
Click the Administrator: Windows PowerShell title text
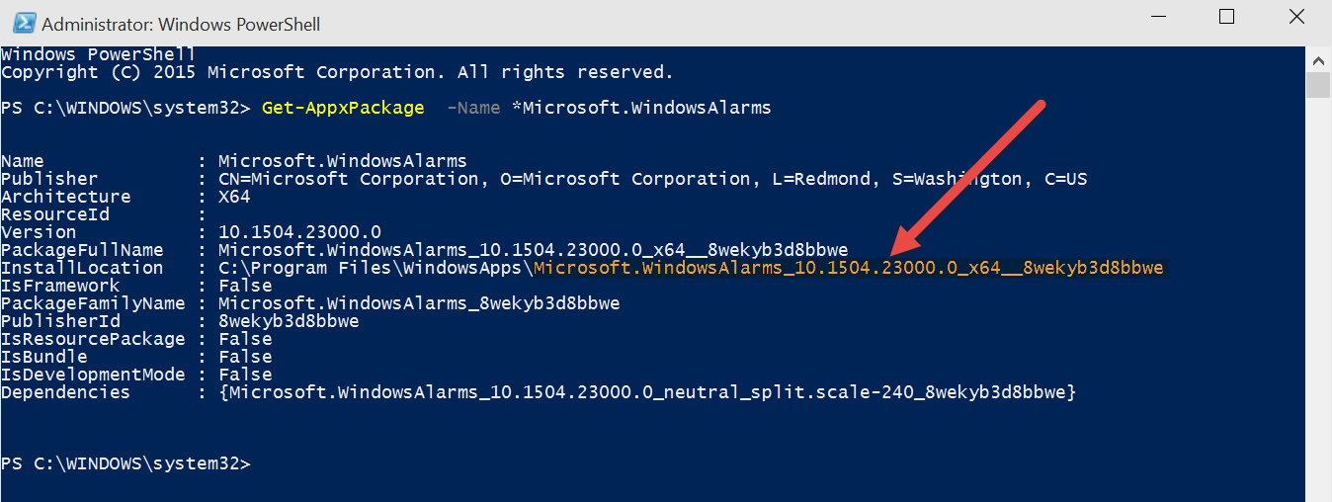pyautogui.click(x=181, y=24)
